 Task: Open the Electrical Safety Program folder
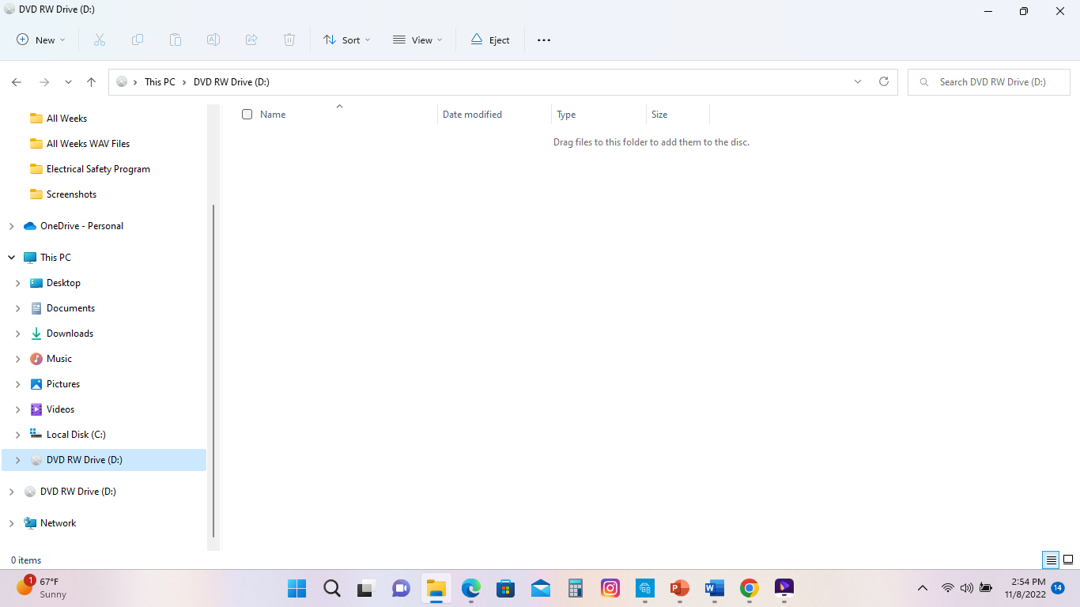point(98,169)
